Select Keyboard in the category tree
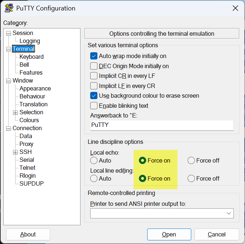The height and width of the screenshot is (244, 245). (x=31, y=57)
